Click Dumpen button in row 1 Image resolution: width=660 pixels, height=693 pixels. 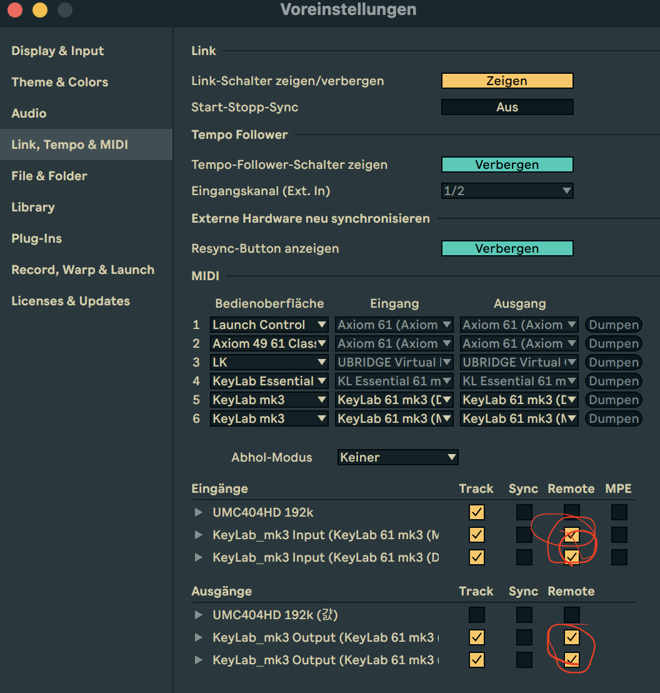(614, 325)
